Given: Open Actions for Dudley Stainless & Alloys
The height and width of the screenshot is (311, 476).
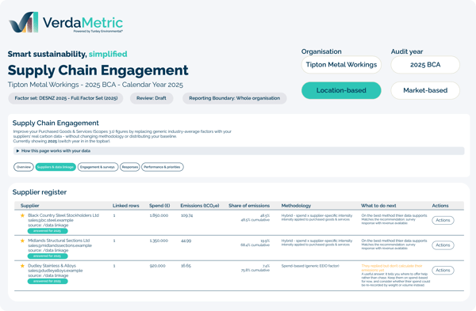Looking at the screenshot, I should tap(443, 270).
